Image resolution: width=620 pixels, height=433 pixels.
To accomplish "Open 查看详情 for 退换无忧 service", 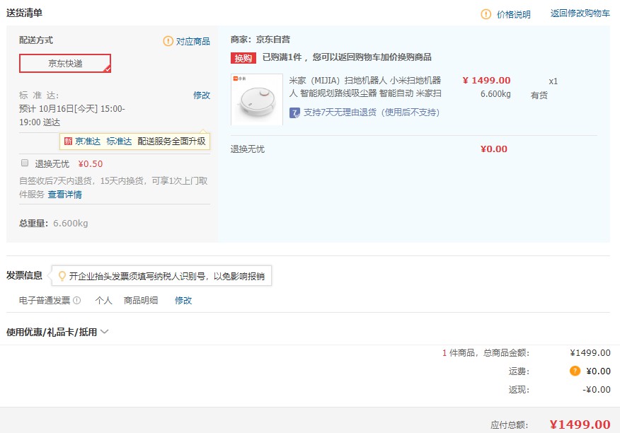I will (65, 195).
